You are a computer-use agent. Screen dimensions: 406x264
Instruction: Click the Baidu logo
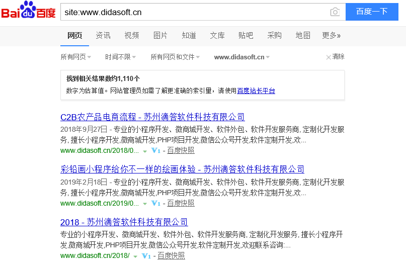(29, 10)
